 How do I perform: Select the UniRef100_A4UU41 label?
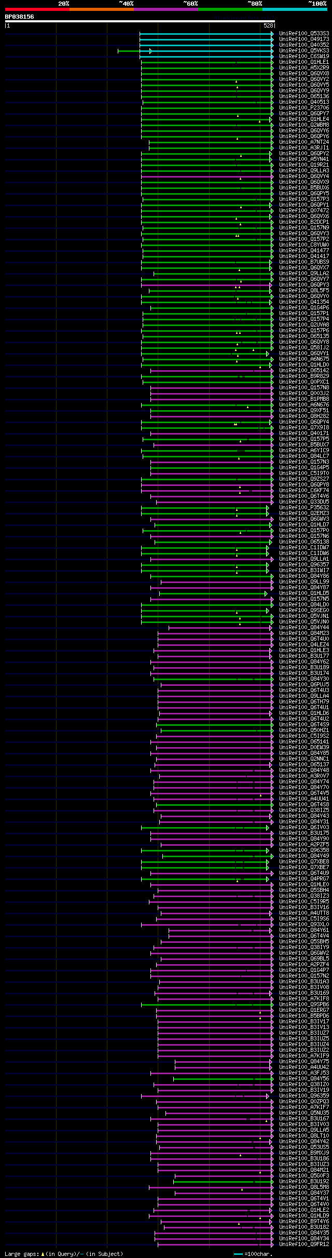pyautogui.click(x=304, y=799)
